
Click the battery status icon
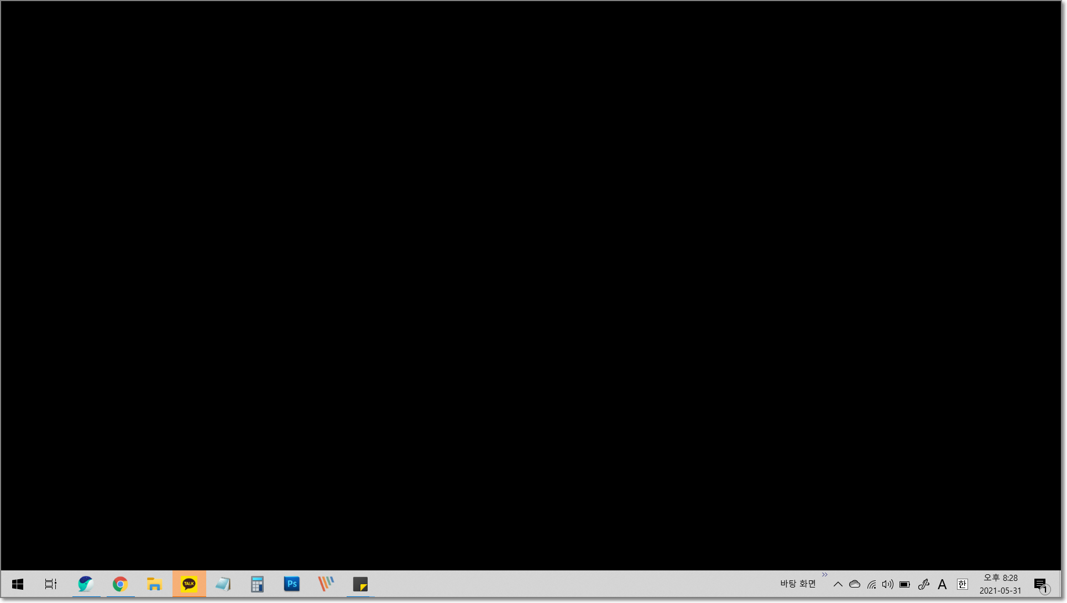pos(905,584)
